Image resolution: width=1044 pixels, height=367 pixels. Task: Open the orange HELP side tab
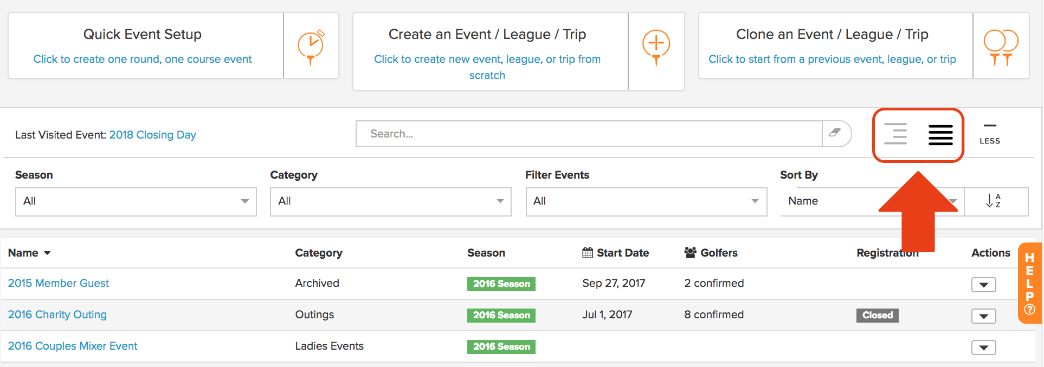tap(1029, 283)
